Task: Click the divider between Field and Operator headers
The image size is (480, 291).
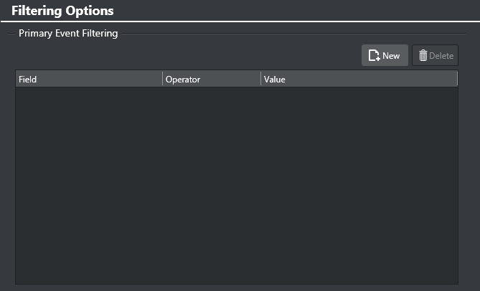Action: pyautogui.click(x=163, y=80)
